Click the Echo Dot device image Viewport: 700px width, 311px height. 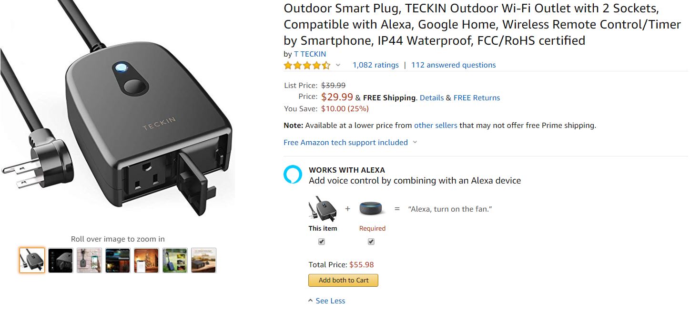click(372, 209)
